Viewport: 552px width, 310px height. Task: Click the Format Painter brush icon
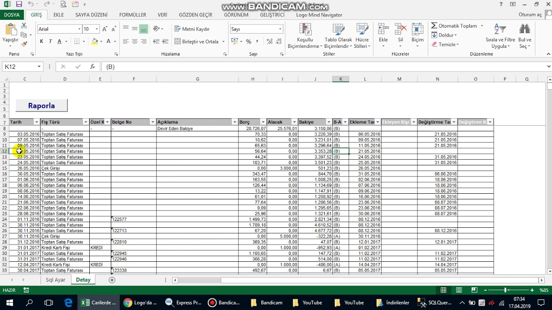pos(24,44)
